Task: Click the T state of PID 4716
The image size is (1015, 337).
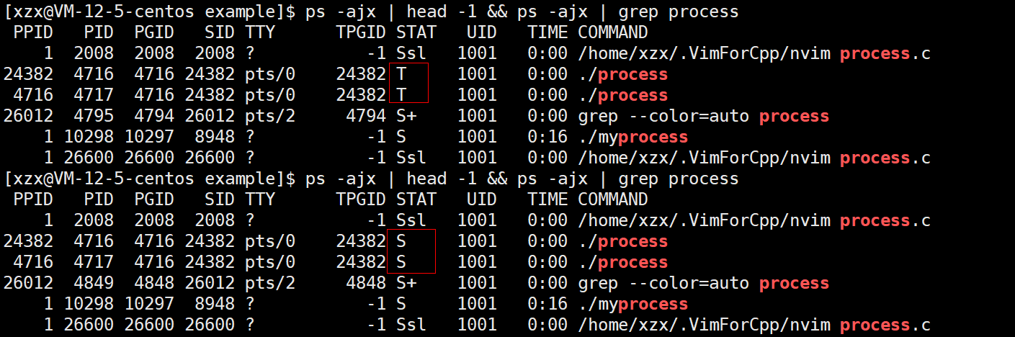Action: [401, 74]
